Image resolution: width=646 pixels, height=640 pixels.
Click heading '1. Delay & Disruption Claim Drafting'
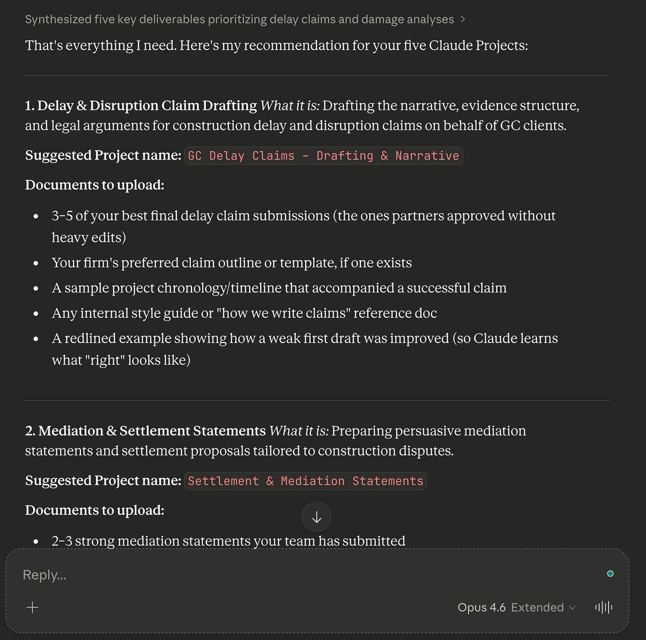[x=141, y=105]
